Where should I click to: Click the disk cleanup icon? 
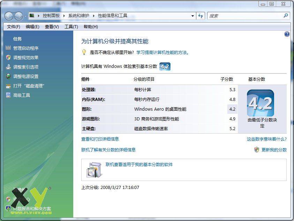pos(8,86)
